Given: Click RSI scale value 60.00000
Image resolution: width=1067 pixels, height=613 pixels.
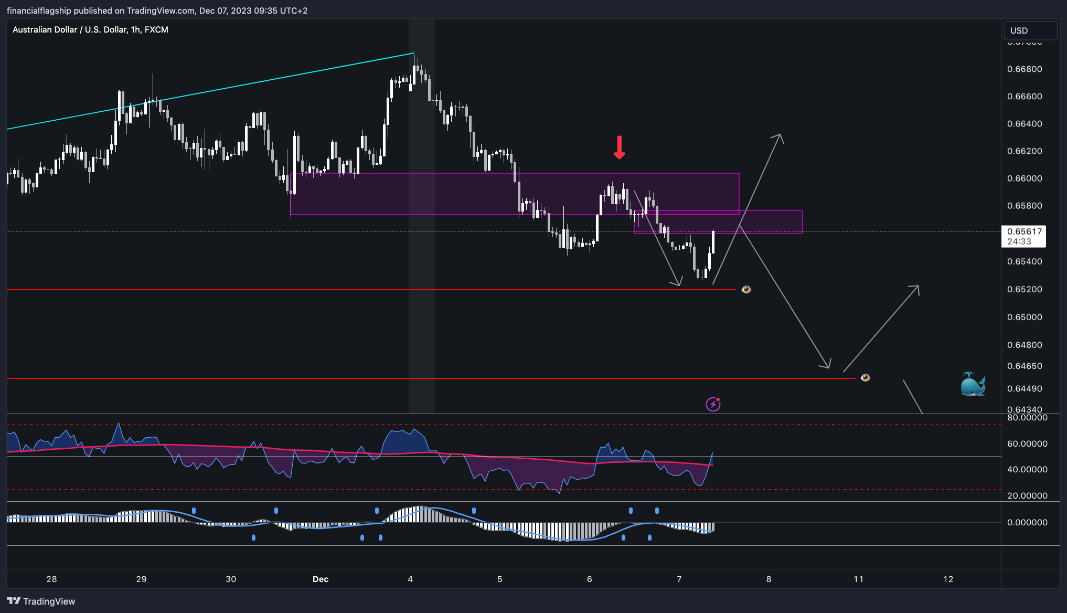Looking at the screenshot, I should 1027,443.
